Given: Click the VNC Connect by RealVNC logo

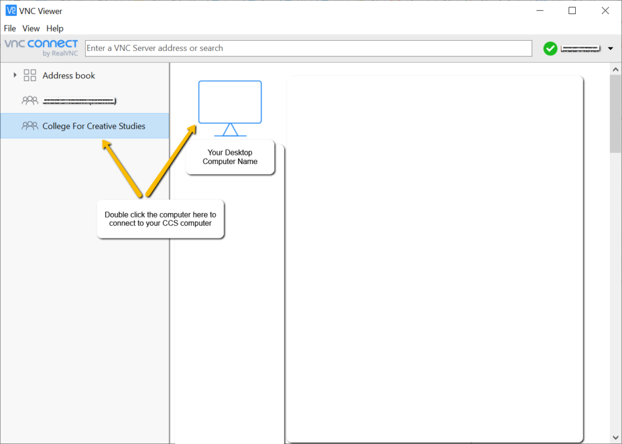Looking at the screenshot, I should (41, 48).
